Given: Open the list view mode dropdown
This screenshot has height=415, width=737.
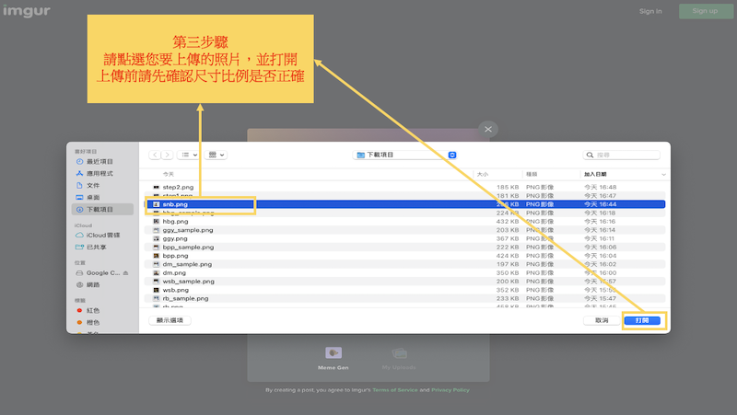Looking at the screenshot, I should point(189,156).
